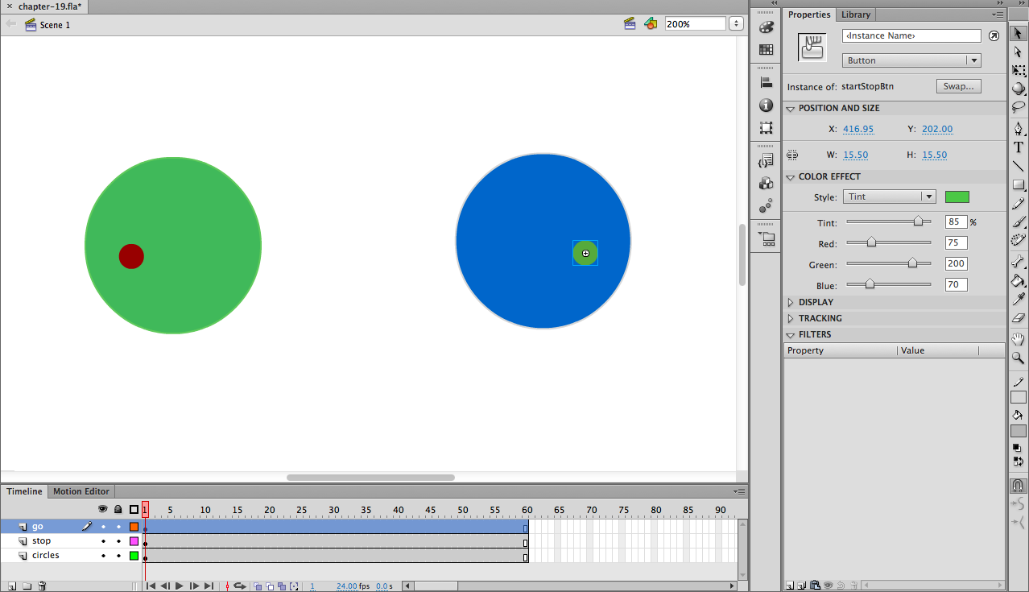Hide the stop layer visibility dot
The height and width of the screenshot is (592, 1029).
coord(103,541)
